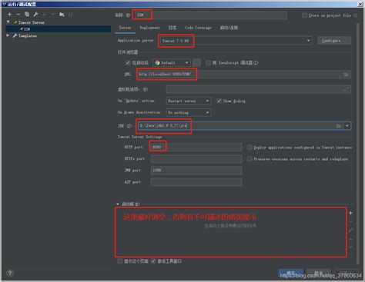Switch to the Code Coverage tab
This screenshot has width=365, height=282.
[198, 28]
